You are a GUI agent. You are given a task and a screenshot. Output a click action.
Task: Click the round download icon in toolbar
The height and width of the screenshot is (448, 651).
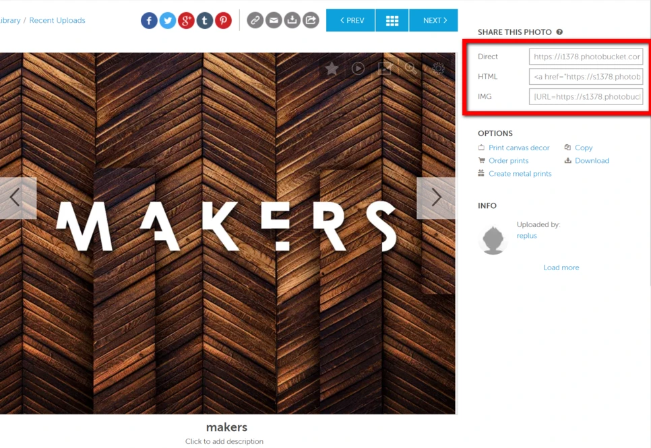(x=292, y=20)
